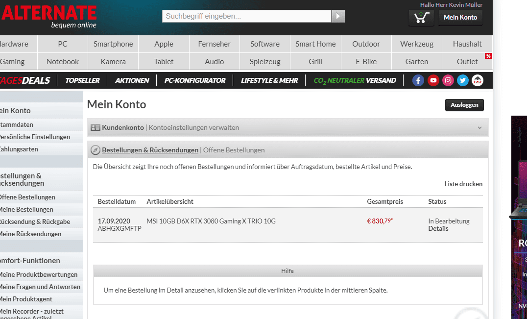Image resolution: width=527 pixels, height=319 pixels.
Task: Open the Spielzeug category
Action: pos(265,62)
